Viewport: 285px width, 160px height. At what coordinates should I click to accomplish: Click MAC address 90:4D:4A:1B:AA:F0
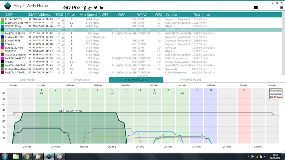[41, 19]
